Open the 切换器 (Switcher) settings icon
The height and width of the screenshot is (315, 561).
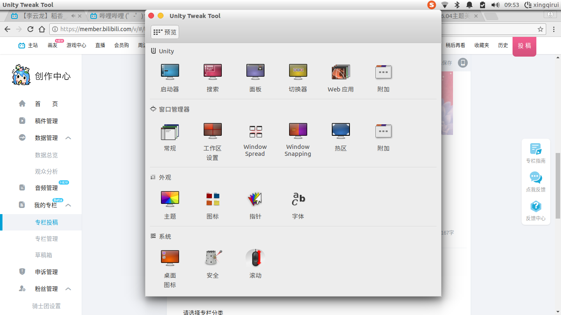tap(298, 72)
